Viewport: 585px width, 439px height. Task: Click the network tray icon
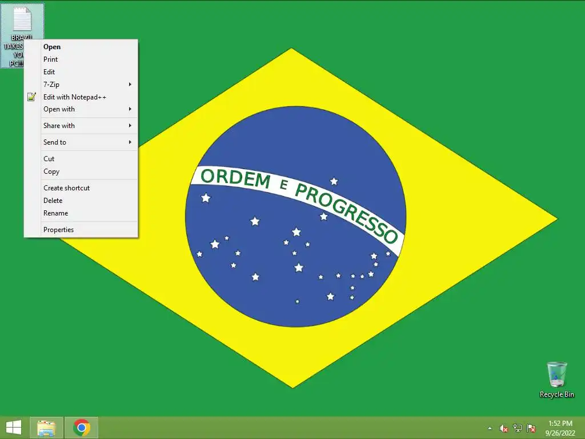pyautogui.click(x=518, y=428)
